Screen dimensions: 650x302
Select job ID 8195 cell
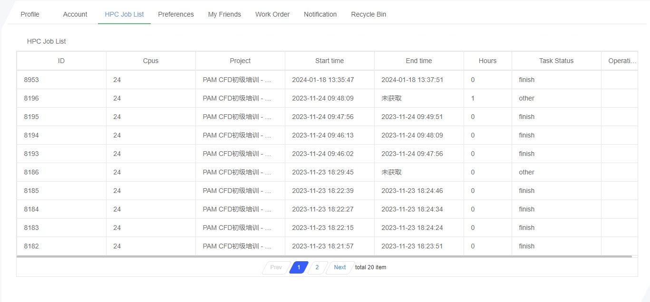(61, 117)
